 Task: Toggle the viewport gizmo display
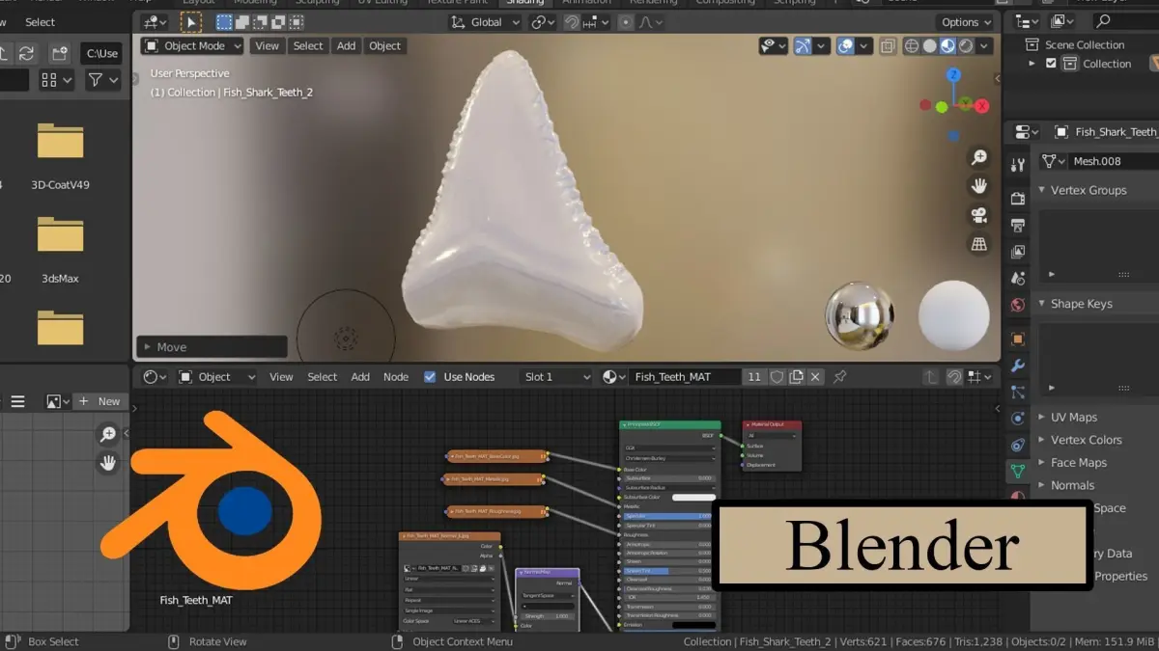804,45
